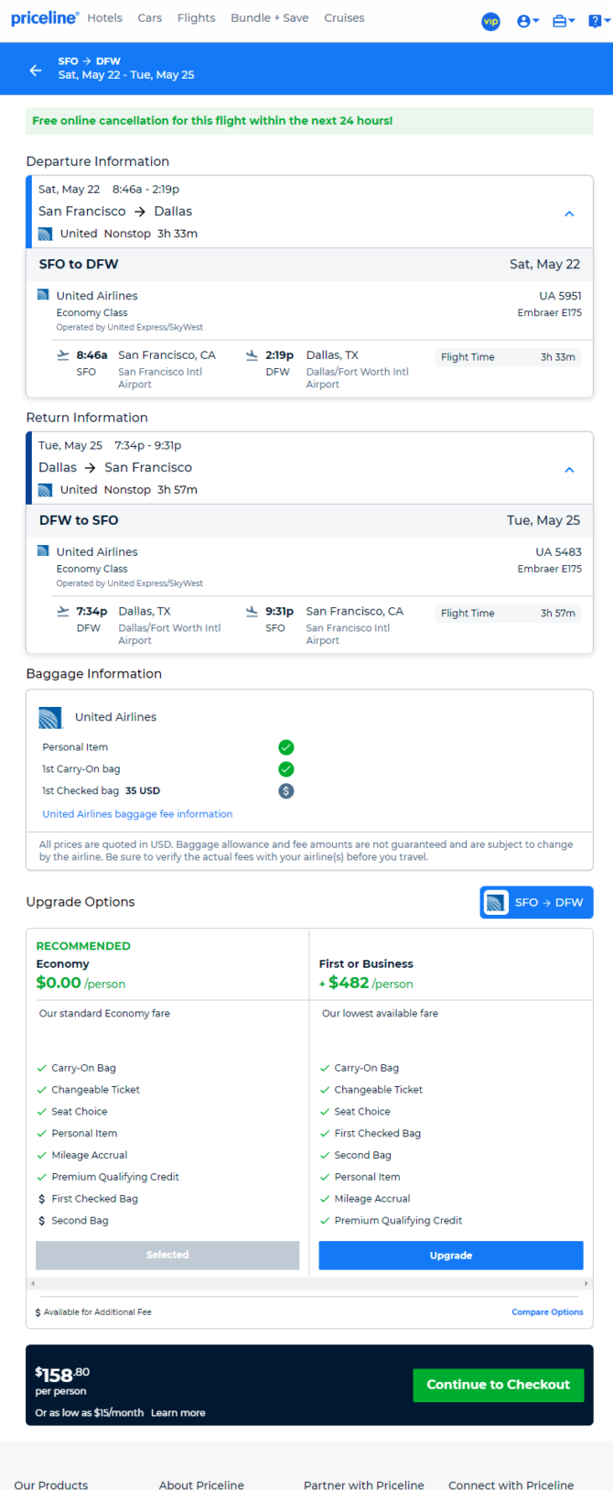Click the Personal Item green checkmark
Screen dimensions: 613x1491
pos(286,747)
